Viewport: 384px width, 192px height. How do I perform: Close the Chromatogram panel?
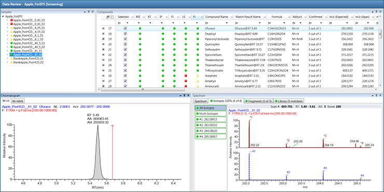pos(188,95)
